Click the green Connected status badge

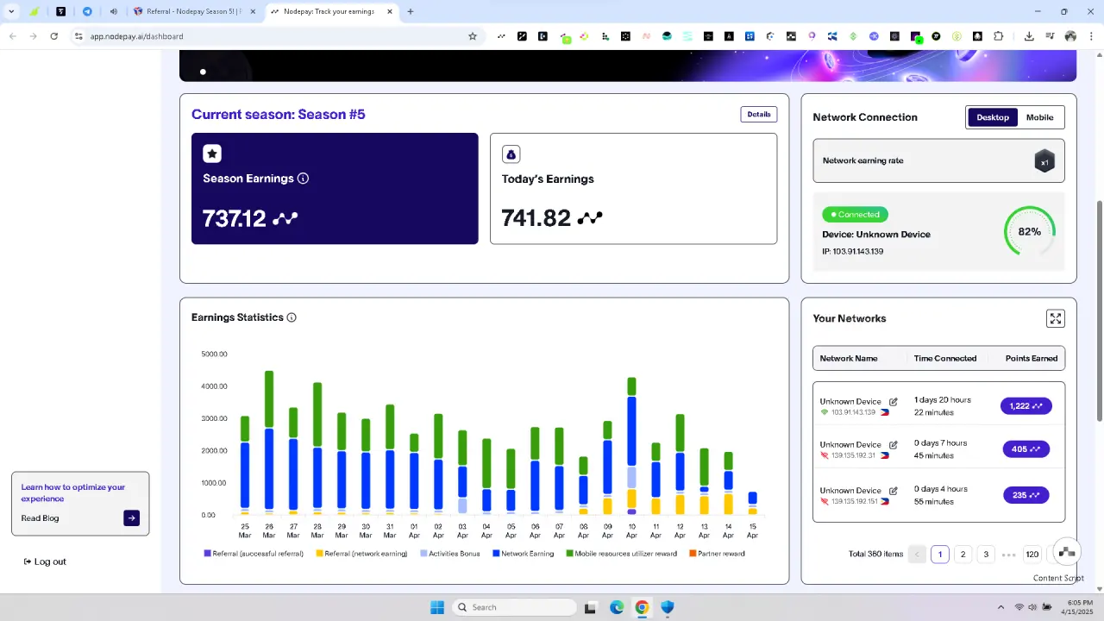point(855,214)
